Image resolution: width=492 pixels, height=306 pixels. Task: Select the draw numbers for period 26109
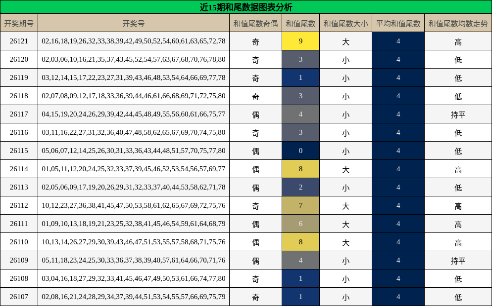(134, 260)
